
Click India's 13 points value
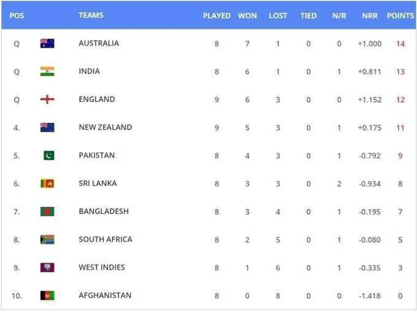click(400, 72)
